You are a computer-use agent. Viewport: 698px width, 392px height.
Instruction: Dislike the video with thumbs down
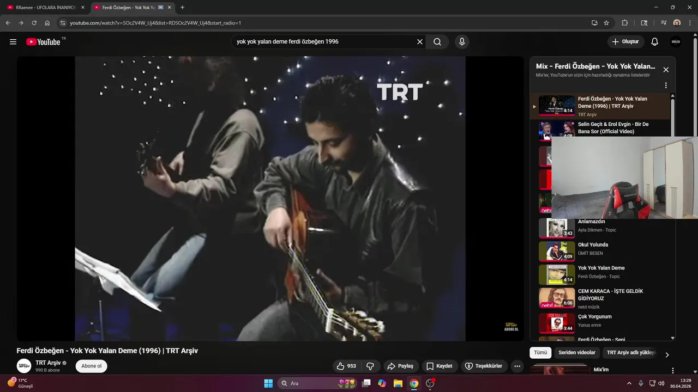pyautogui.click(x=370, y=366)
